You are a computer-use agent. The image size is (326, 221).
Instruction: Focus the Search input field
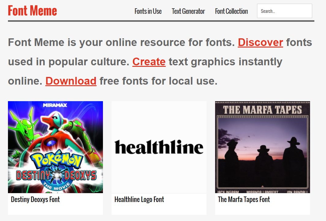(x=284, y=11)
